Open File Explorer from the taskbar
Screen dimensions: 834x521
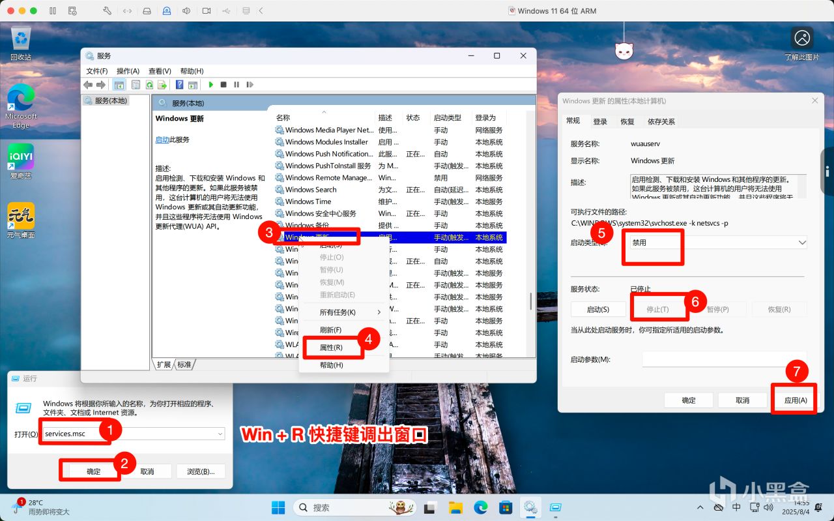[x=455, y=507]
